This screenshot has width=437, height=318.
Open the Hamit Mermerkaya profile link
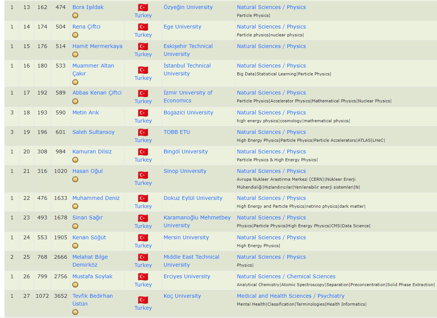[x=97, y=46]
